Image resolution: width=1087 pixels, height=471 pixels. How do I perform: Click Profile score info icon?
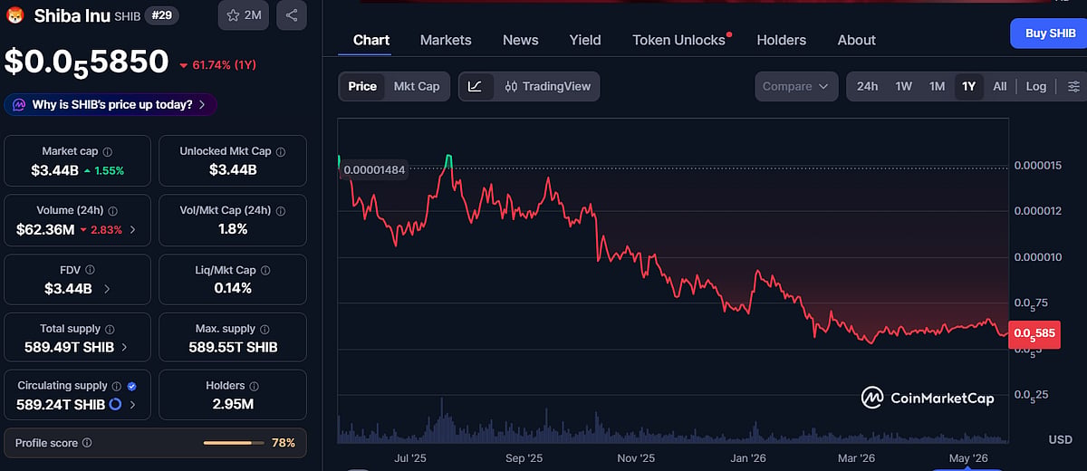pos(87,443)
